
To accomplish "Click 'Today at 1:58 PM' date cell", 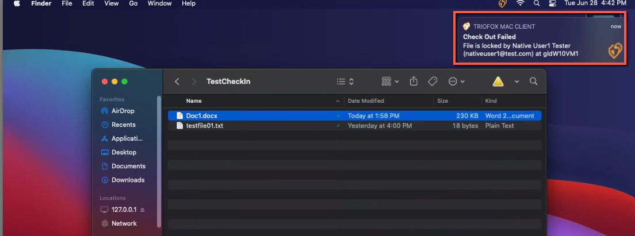I will point(373,115).
